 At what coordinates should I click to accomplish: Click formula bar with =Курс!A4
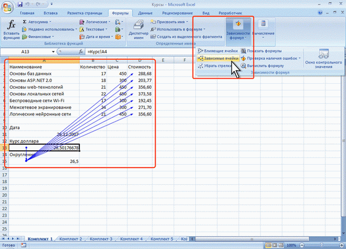point(139,52)
